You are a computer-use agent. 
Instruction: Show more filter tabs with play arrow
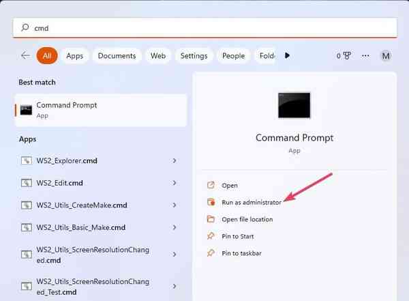coord(288,56)
